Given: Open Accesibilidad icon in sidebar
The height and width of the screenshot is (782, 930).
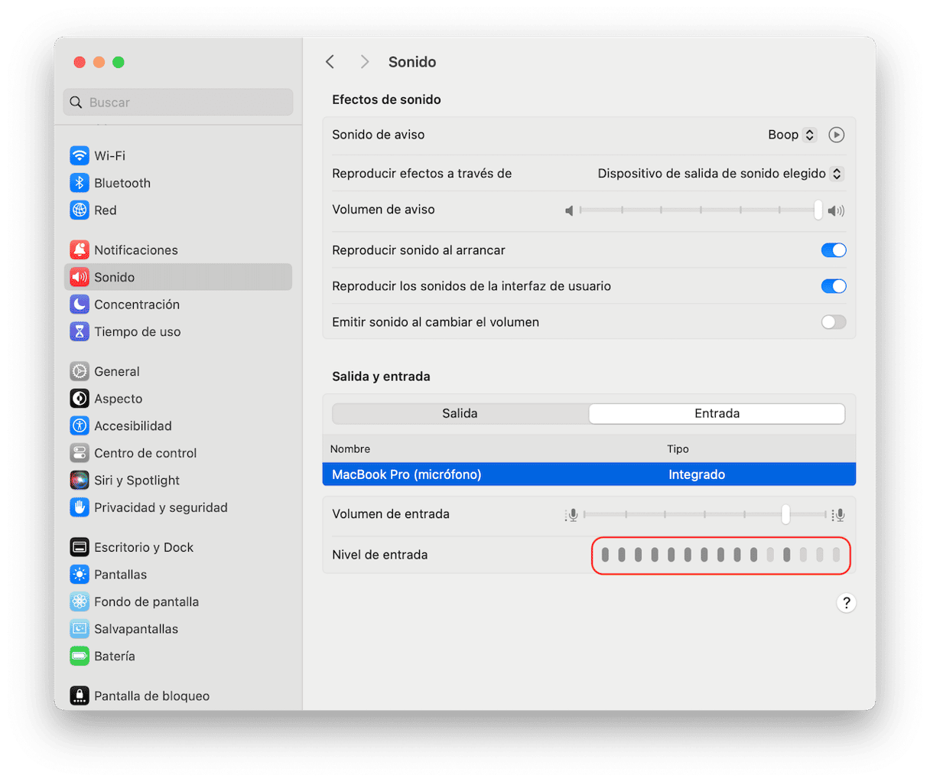Looking at the screenshot, I should (80, 426).
